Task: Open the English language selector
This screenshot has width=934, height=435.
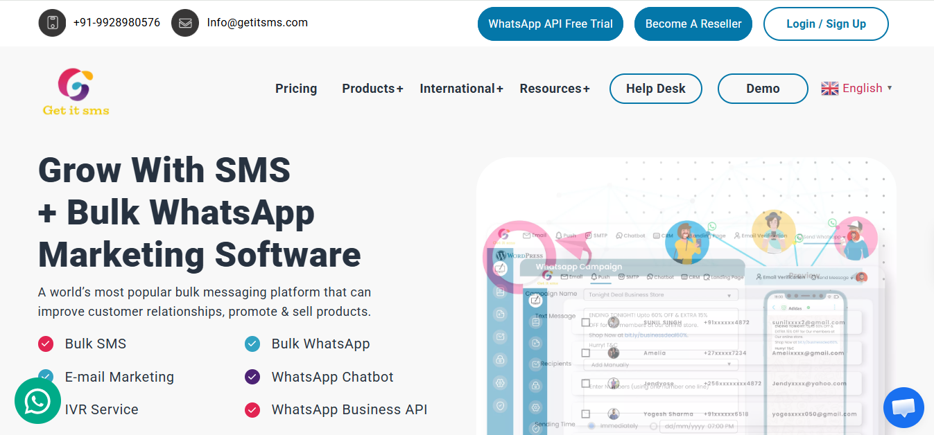Action: click(x=857, y=88)
